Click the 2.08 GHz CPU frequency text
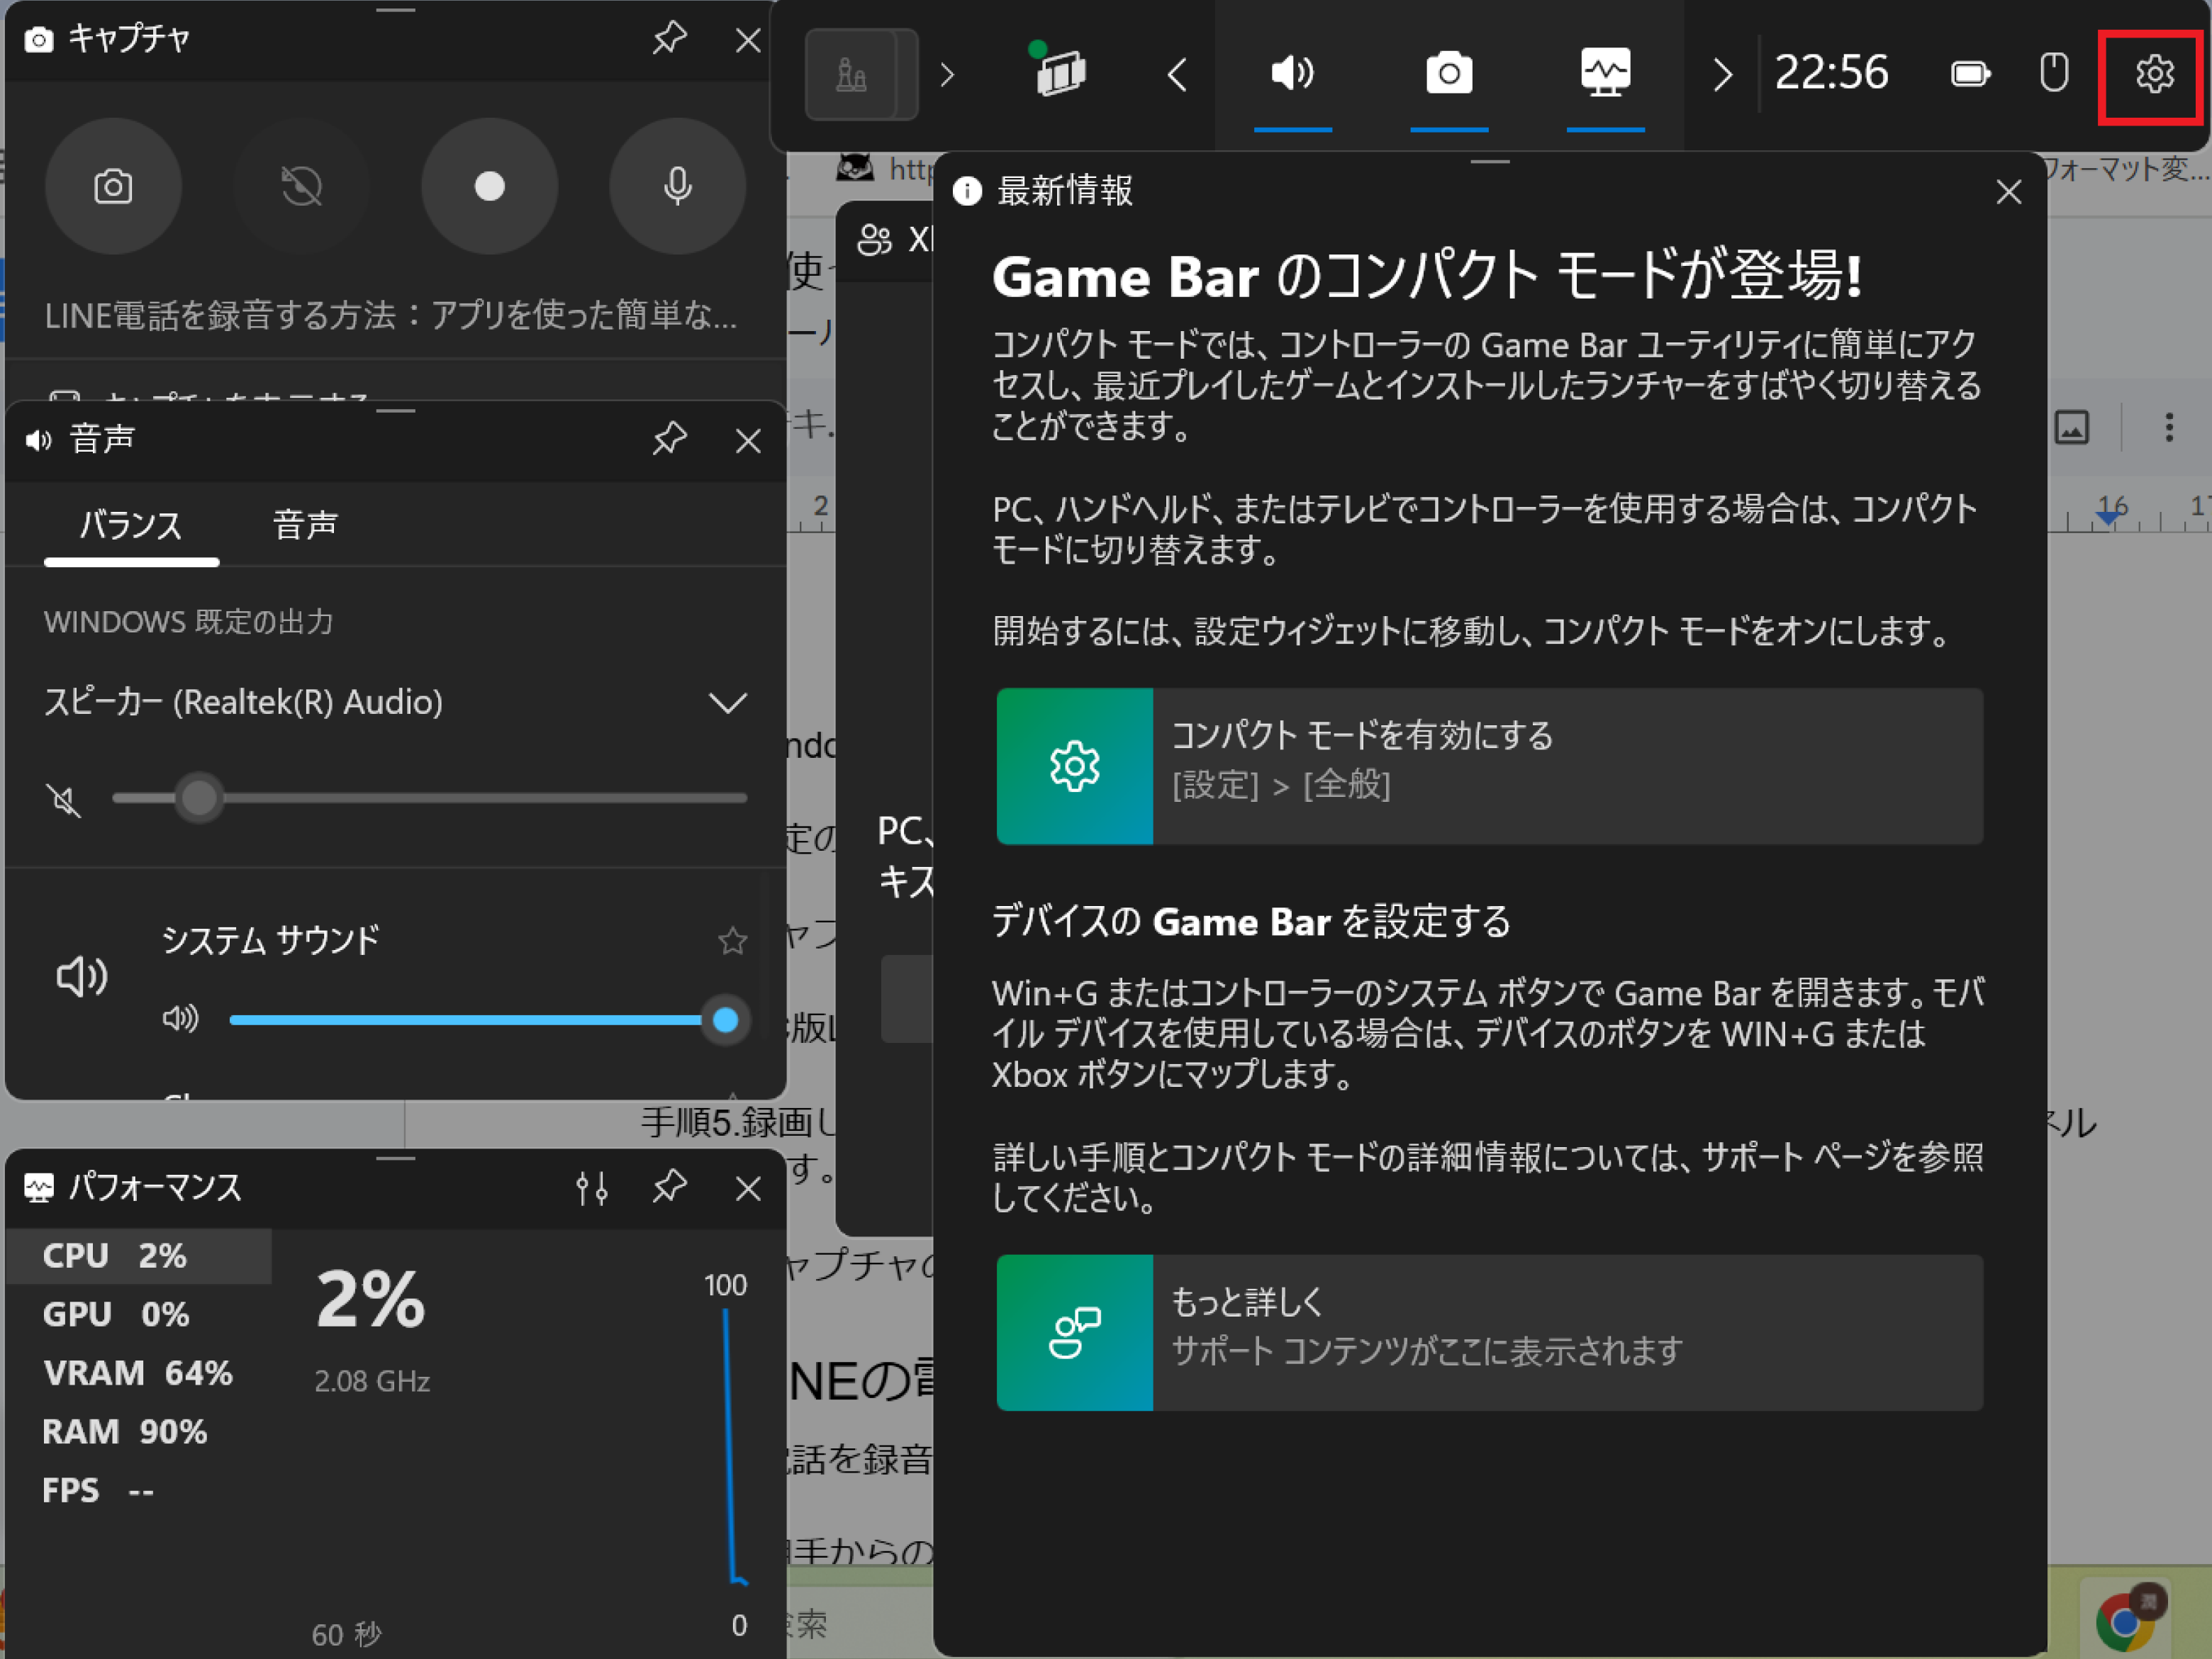This screenshot has height=1659, width=2212. pyautogui.click(x=372, y=1381)
